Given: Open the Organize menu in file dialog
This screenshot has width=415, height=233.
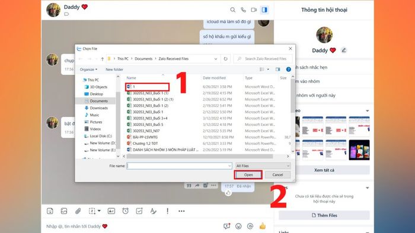Looking at the screenshot, I should pyautogui.click(x=88, y=69).
